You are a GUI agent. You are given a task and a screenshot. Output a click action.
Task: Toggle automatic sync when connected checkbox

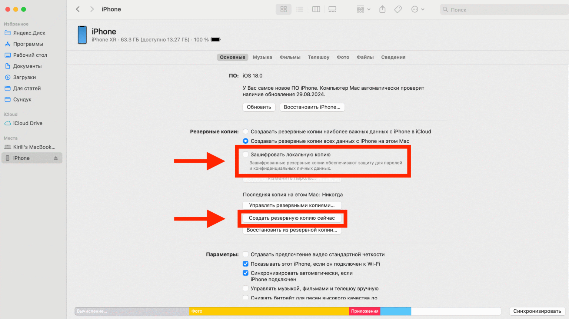click(246, 273)
